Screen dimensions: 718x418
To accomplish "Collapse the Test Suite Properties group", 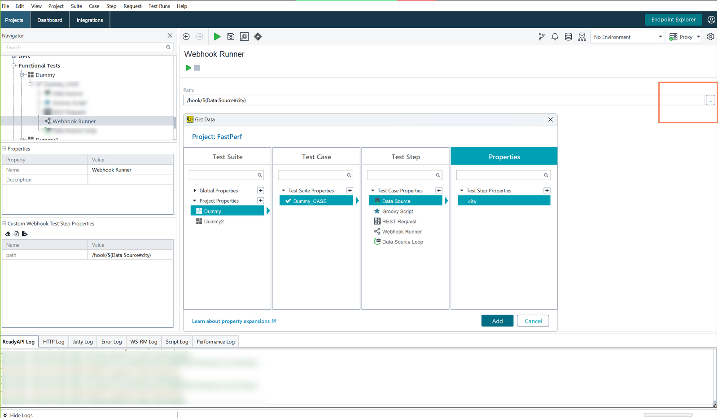I will [283, 190].
